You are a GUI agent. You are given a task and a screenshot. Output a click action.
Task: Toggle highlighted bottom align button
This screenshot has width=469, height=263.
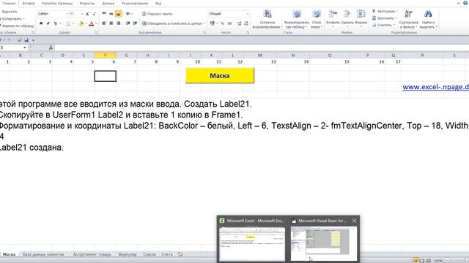[119, 14]
